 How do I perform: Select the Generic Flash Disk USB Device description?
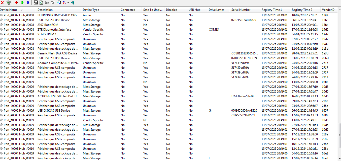[57, 53]
